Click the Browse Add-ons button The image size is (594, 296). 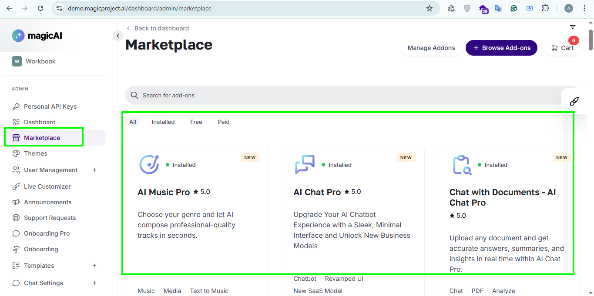(x=502, y=48)
